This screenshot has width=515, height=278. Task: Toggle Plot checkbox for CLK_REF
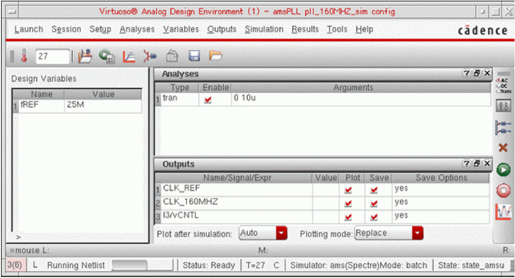(x=348, y=190)
